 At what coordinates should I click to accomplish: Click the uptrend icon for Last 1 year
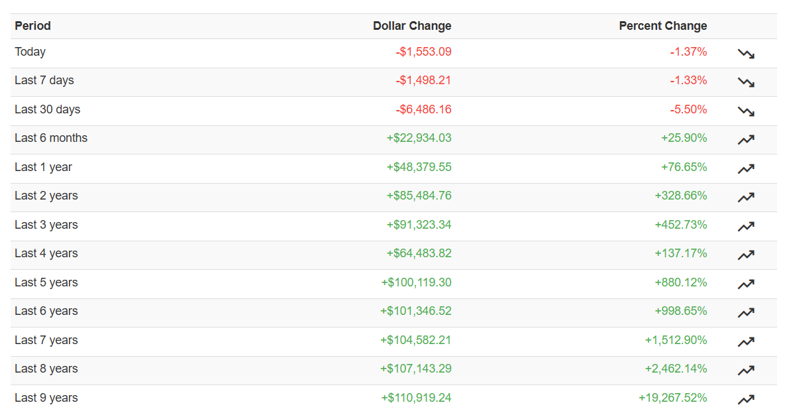tap(746, 169)
